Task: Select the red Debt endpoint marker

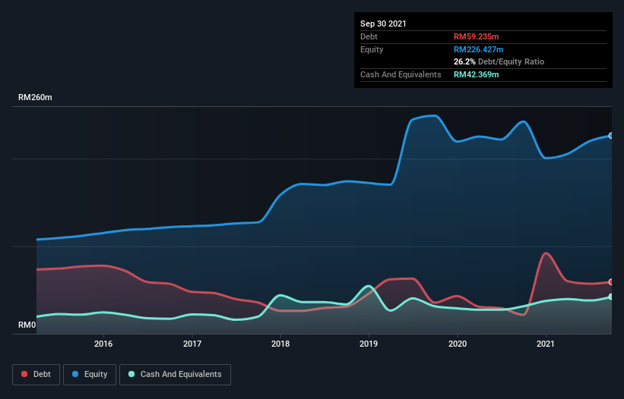Action: pos(611,282)
